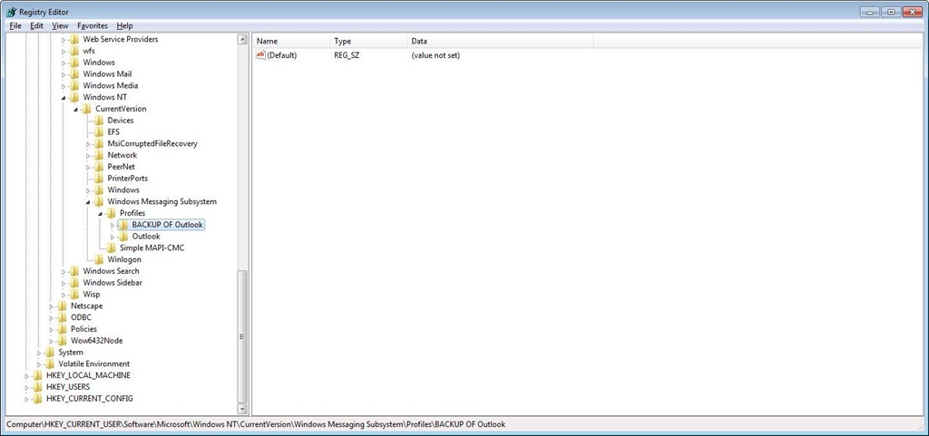Collapse the Windows Messaging Subsystem key
The width and height of the screenshot is (929, 436).
point(88,202)
